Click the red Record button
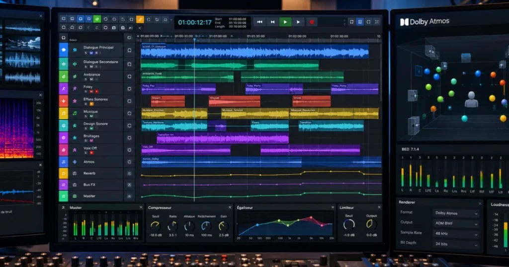 point(312,22)
